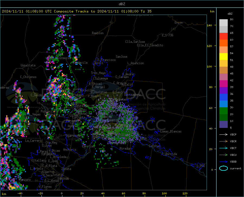Click the 'SanJose' map label

(x=121, y=57)
